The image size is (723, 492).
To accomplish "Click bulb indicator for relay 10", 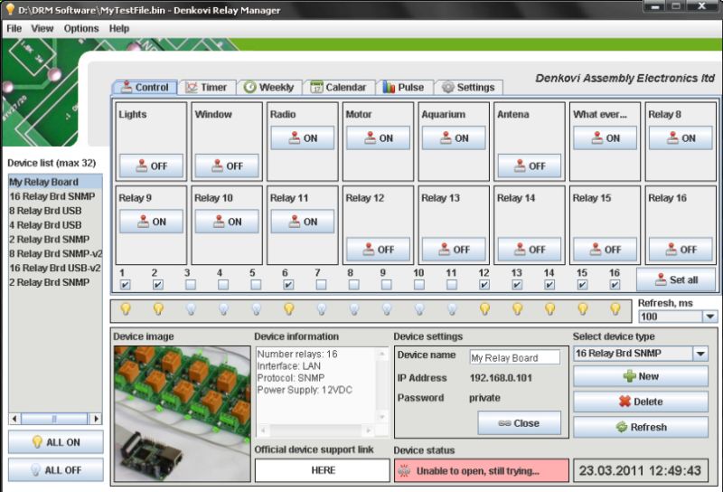I will click(x=419, y=308).
